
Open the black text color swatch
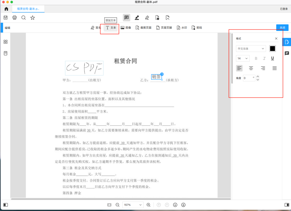[272, 49]
